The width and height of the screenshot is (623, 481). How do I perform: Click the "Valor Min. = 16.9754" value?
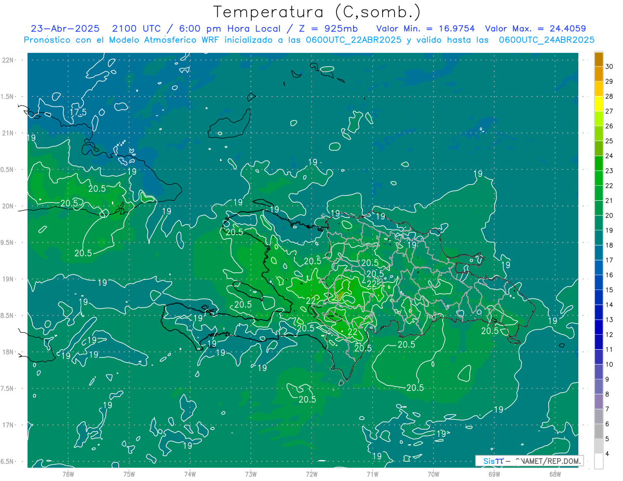(425, 29)
